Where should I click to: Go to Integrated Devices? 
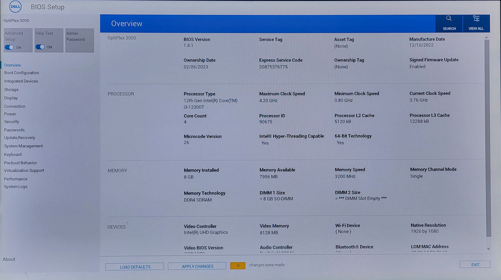[21, 81]
